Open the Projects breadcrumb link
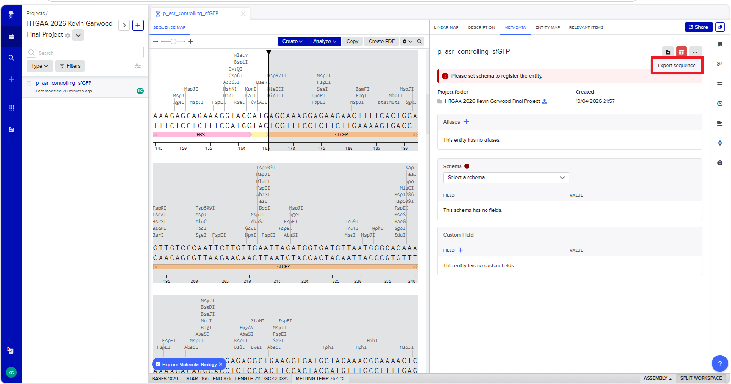Viewport: 731px width, 384px height. pos(36,13)
